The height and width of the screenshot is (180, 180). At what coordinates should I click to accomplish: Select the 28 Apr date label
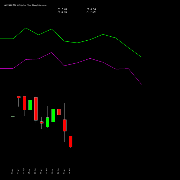tap(69, 171)
